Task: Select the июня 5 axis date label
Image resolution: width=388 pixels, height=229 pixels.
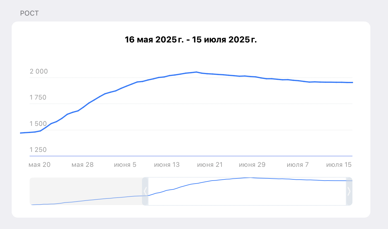Action: coord(125,165)
